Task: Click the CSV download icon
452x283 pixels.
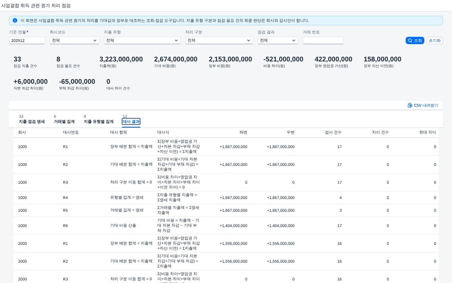Action: point(410,105)
